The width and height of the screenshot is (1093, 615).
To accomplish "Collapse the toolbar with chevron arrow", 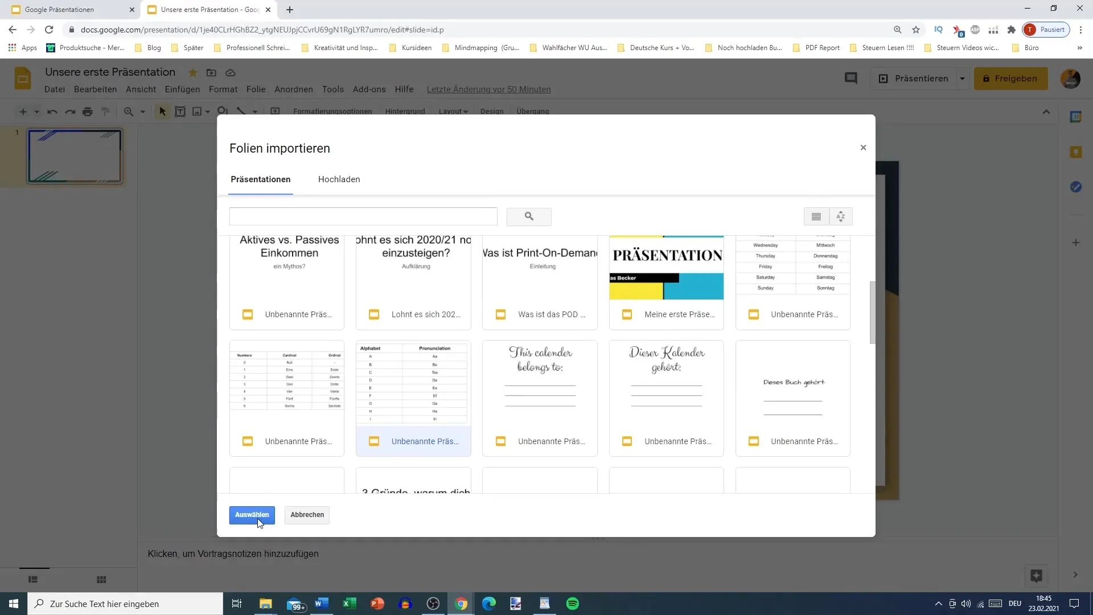I will (1046, 112).
